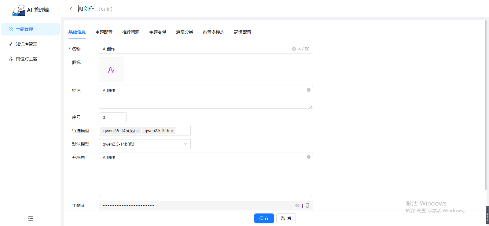
Task: Clear the 开场白 textarea with clear icon
Action: (x=309, y=157)
